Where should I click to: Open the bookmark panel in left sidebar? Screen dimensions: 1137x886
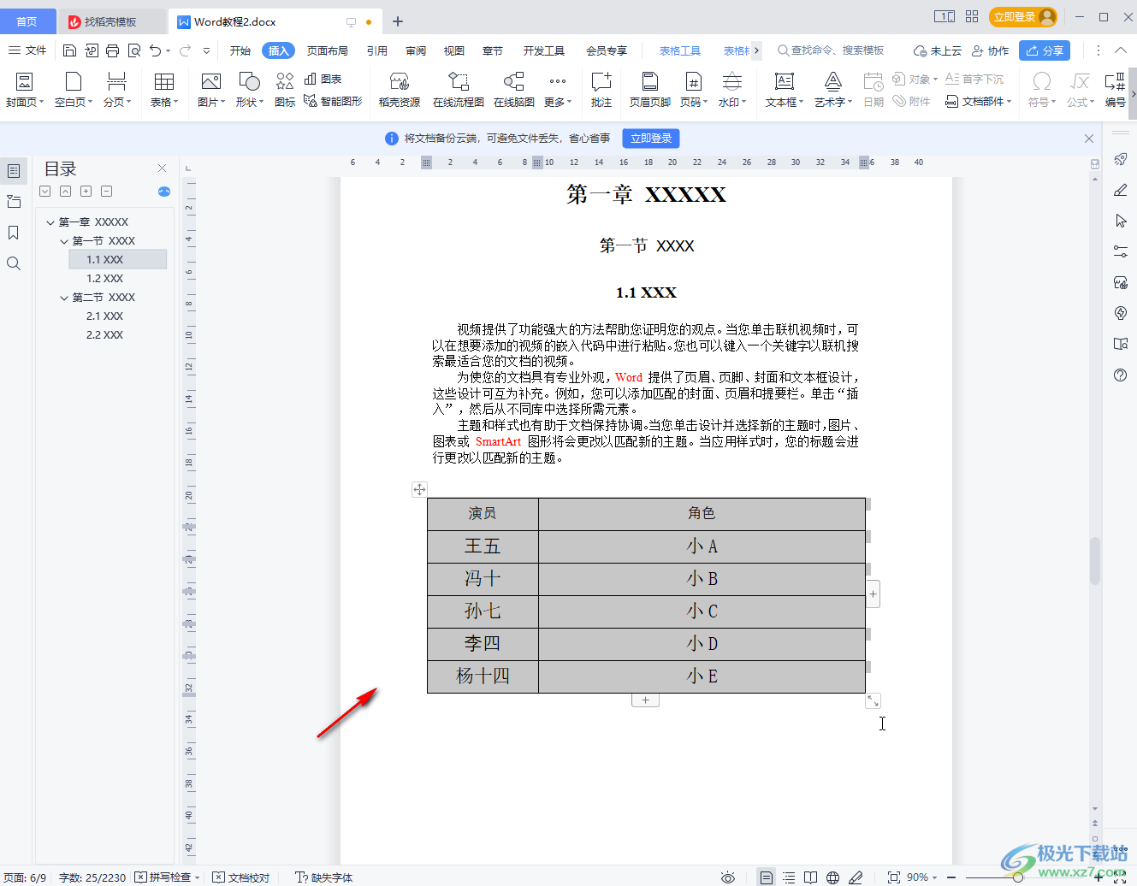pos(14,233)
